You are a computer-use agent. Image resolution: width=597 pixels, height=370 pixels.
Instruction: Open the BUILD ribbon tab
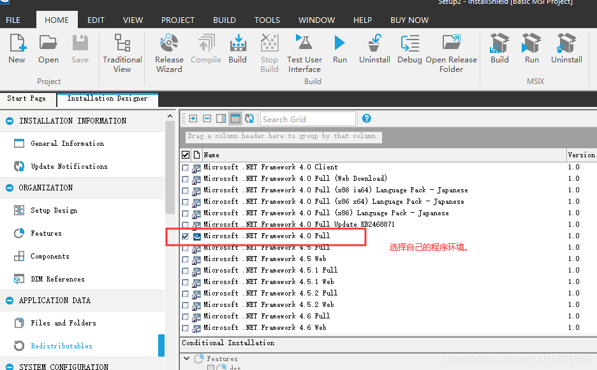point(225,20)
